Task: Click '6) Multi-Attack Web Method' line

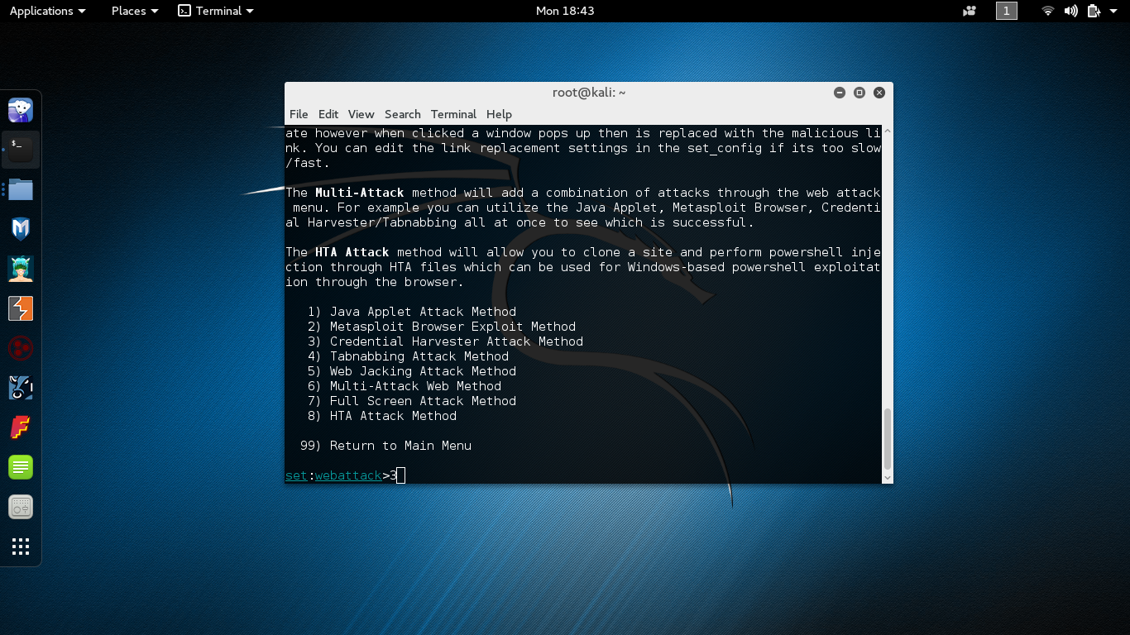Action: [x=405, y=386]
